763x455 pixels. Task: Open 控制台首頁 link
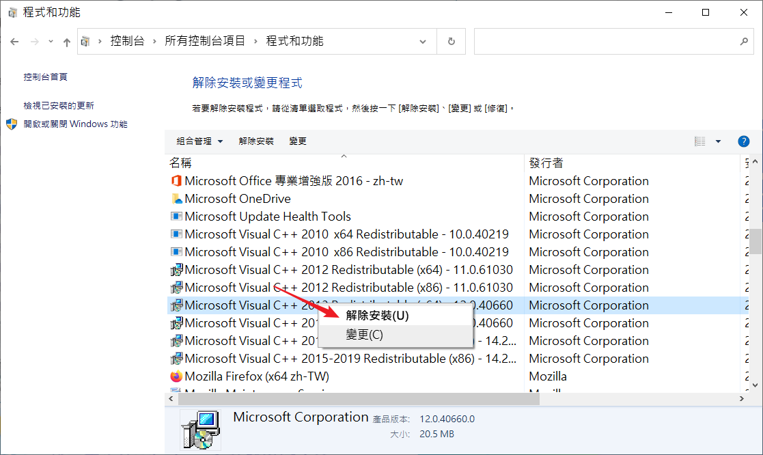coord(45,77)
